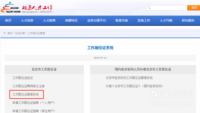
Task: Click the home icon in breadcrumb
Action: (x=5, y=33)
